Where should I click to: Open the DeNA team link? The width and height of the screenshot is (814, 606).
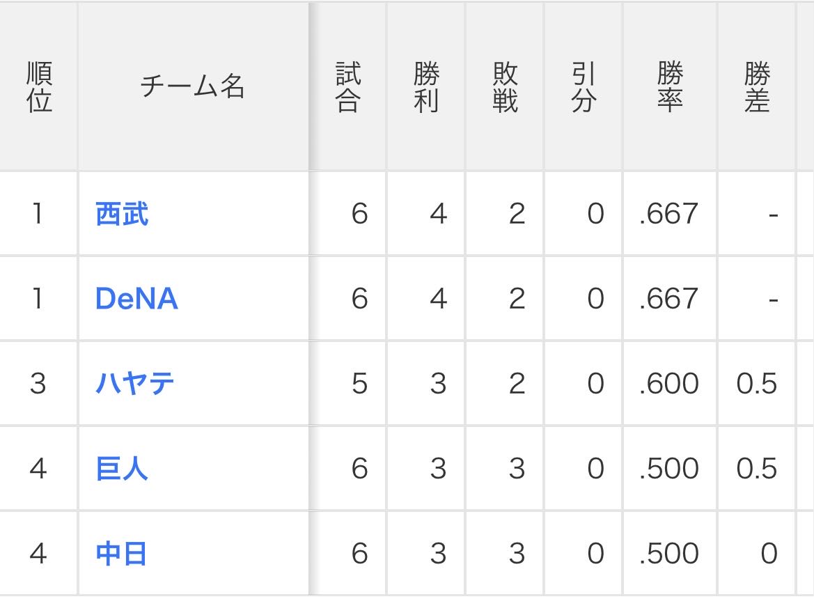click(136, 299)
